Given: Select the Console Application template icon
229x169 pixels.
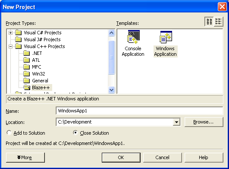Looking at the screenshot, I should (133, 37).
